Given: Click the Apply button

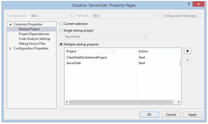Looking at the screenshot, I should [x=192, y=115].
